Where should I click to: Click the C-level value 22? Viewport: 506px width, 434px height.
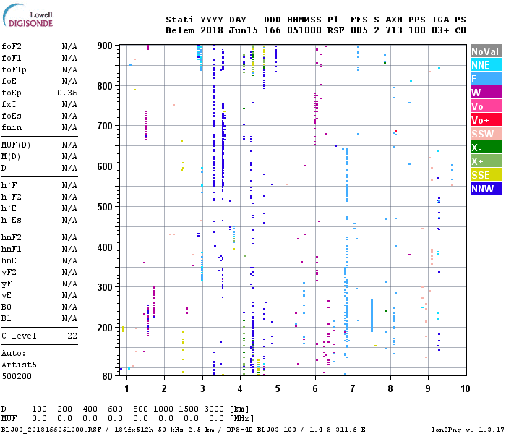[72, 336]
